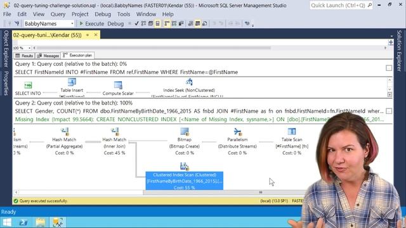The image size is (406, 228).
Task: Close the 02-query-tuni query tab
Action: (x=96, y=35)
